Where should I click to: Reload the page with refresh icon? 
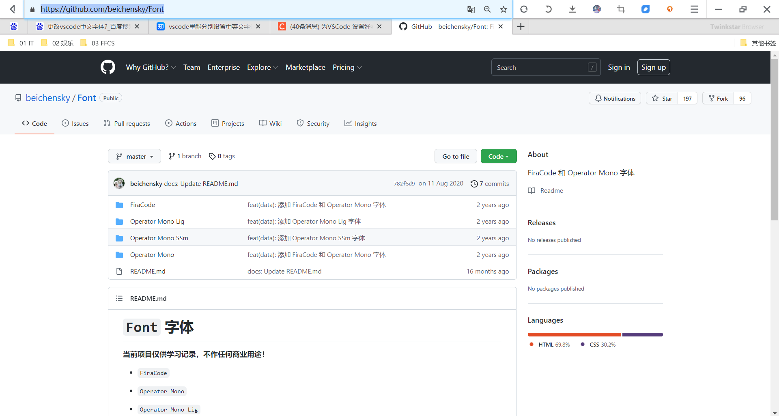click(x=524, y=9)
